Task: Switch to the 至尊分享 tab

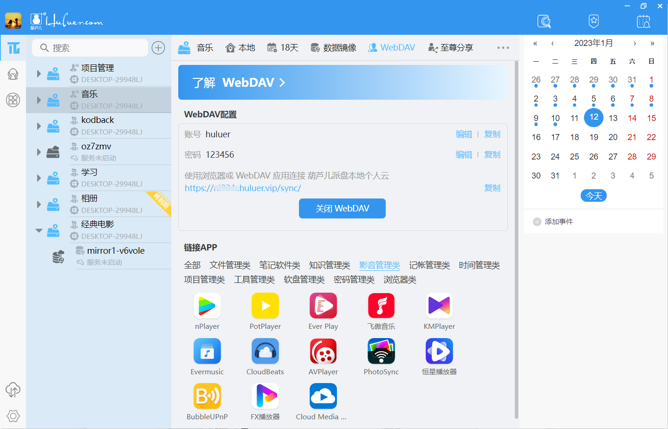Action: tap(450, 48)
